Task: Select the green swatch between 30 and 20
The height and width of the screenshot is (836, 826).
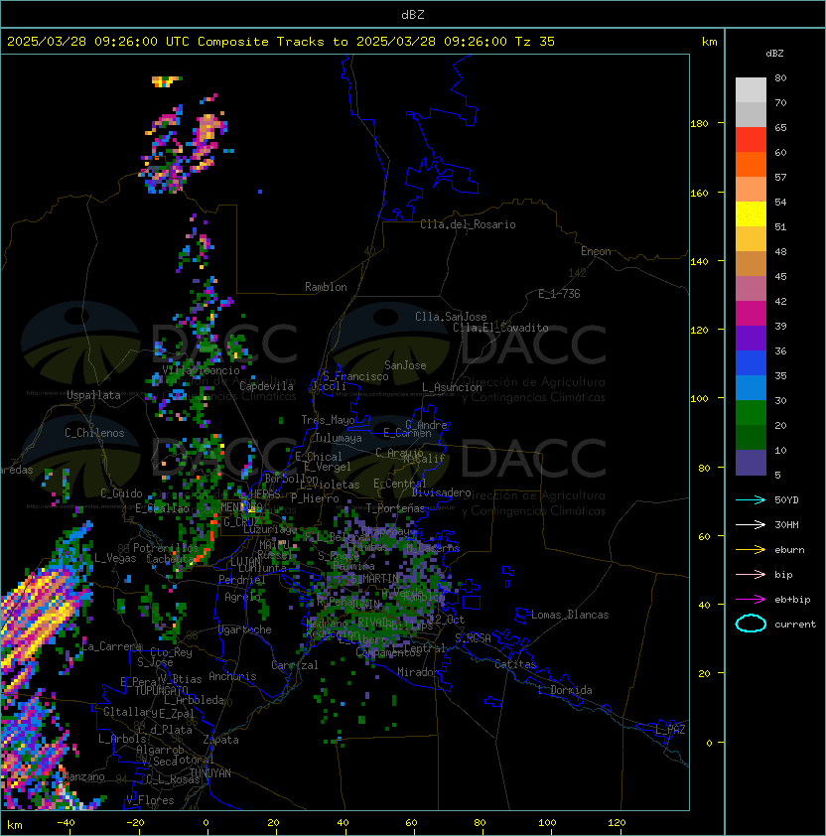Action: (751, 413)
